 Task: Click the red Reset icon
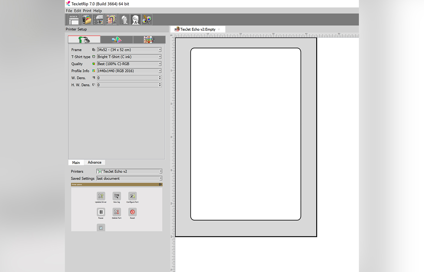pos(132,212)
